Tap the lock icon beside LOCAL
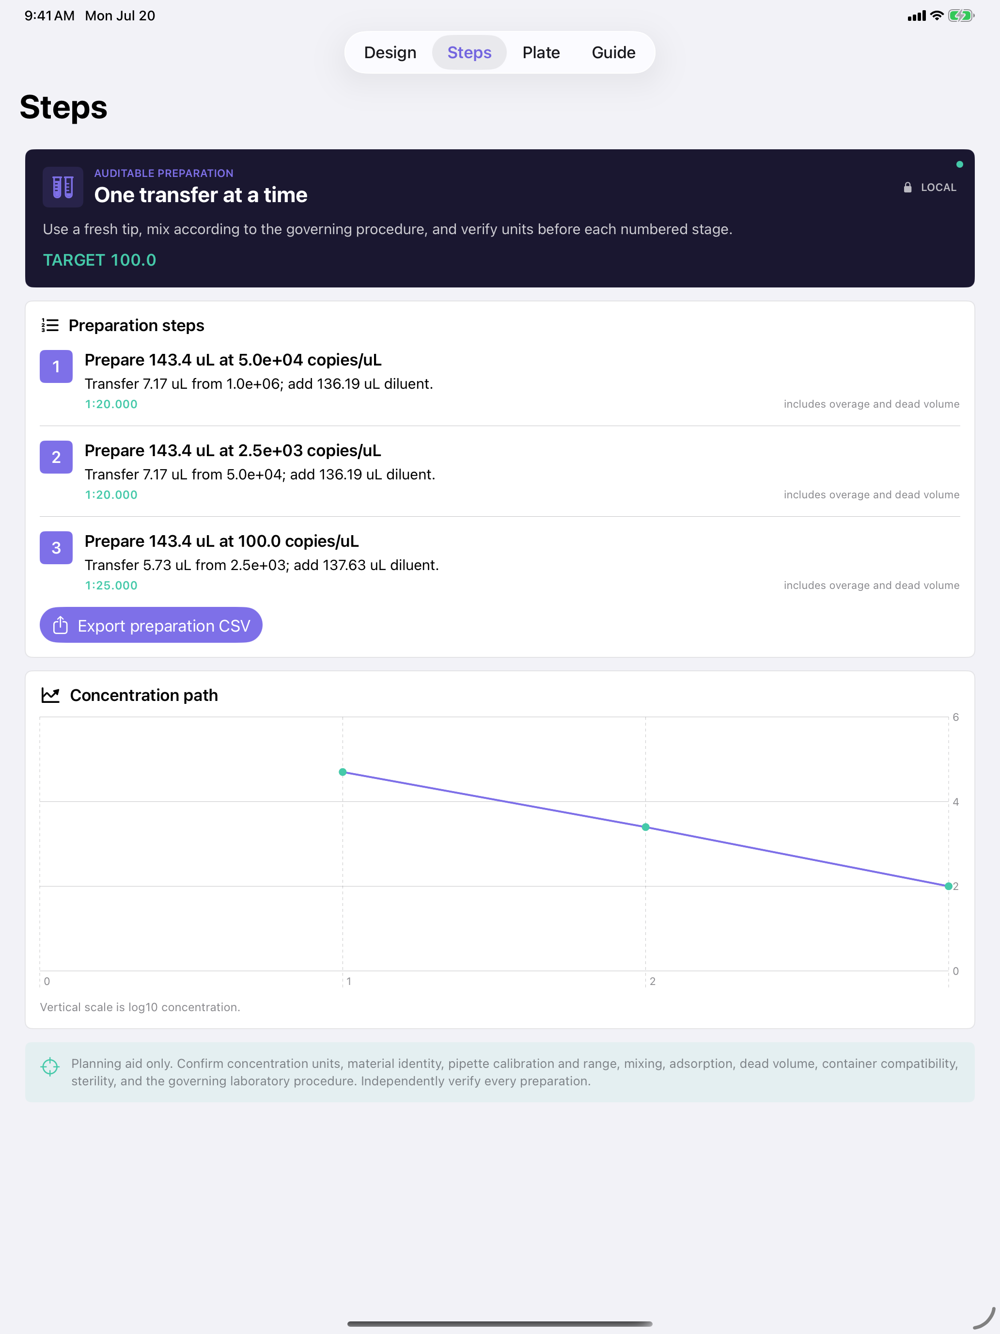Viewport: 1000px width, 1334px height. click(907, 188)
